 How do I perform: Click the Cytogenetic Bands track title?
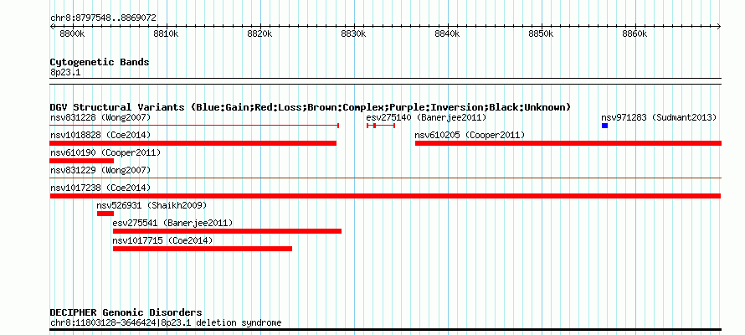[x=100, y=62]
